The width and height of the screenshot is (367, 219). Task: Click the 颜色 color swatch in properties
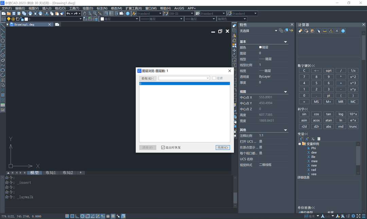pyautogui.click(x=261, y=48)
